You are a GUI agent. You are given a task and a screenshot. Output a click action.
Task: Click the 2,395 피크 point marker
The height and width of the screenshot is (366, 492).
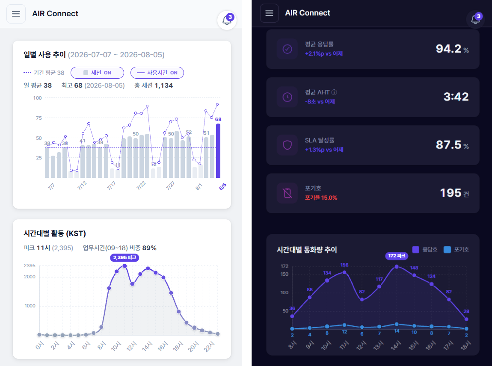(124, 266)
